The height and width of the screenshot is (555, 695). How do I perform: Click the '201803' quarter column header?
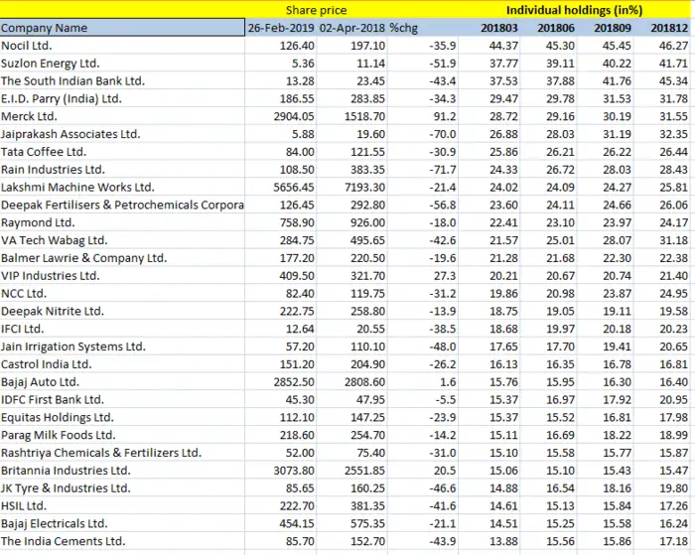click(498, 28)
